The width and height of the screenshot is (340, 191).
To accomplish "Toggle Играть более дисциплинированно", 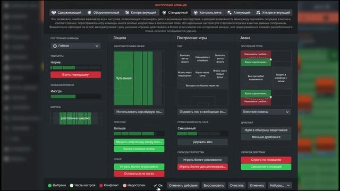I will click(202, 167).
